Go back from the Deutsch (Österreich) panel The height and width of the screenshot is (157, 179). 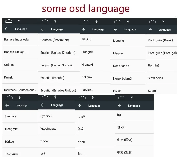[x=43, y=29]
